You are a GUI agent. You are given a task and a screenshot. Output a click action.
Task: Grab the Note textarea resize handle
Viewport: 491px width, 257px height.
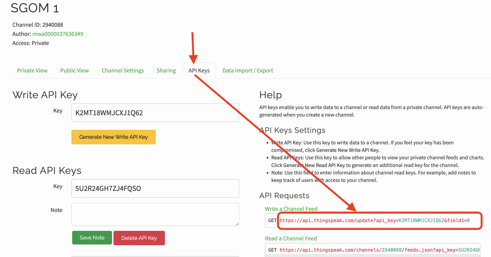coord(237,224)
